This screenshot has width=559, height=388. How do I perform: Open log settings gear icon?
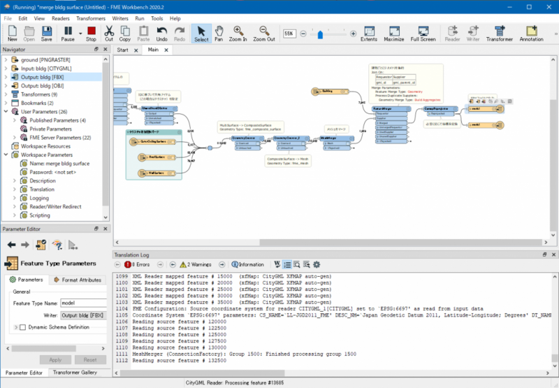click(317, 264)
